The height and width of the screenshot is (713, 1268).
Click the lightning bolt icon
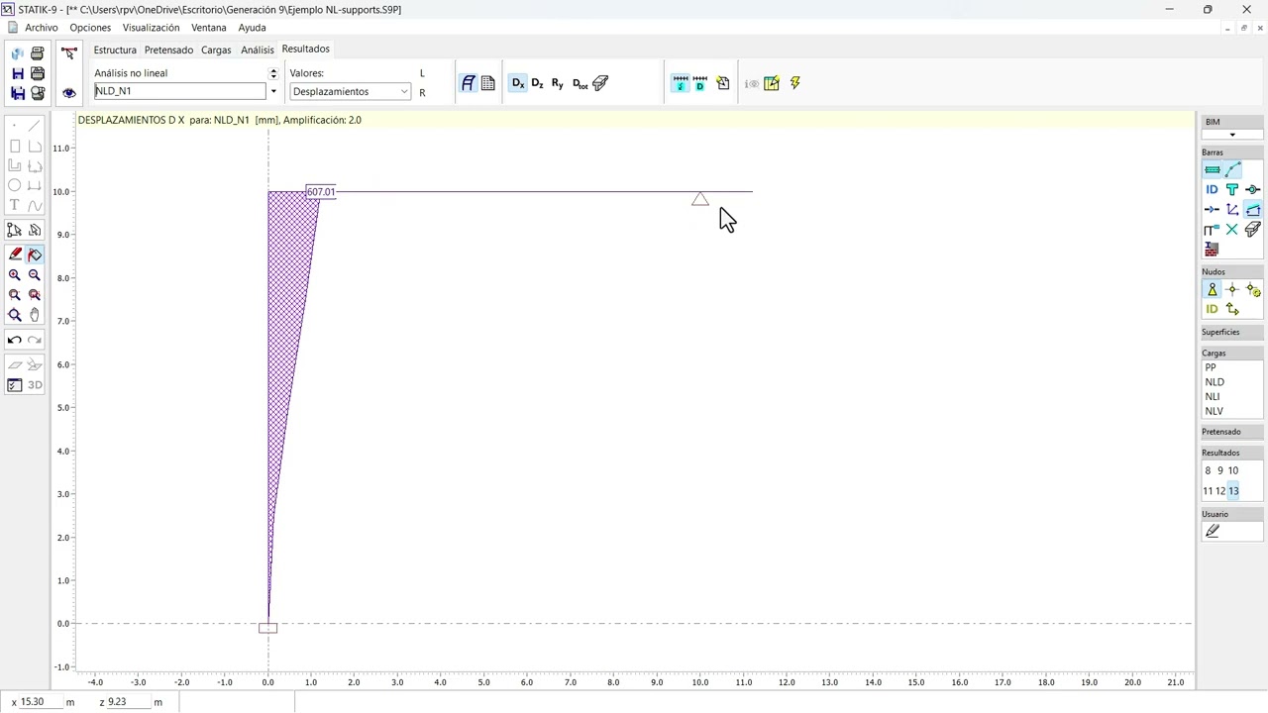tap(794, 83)
